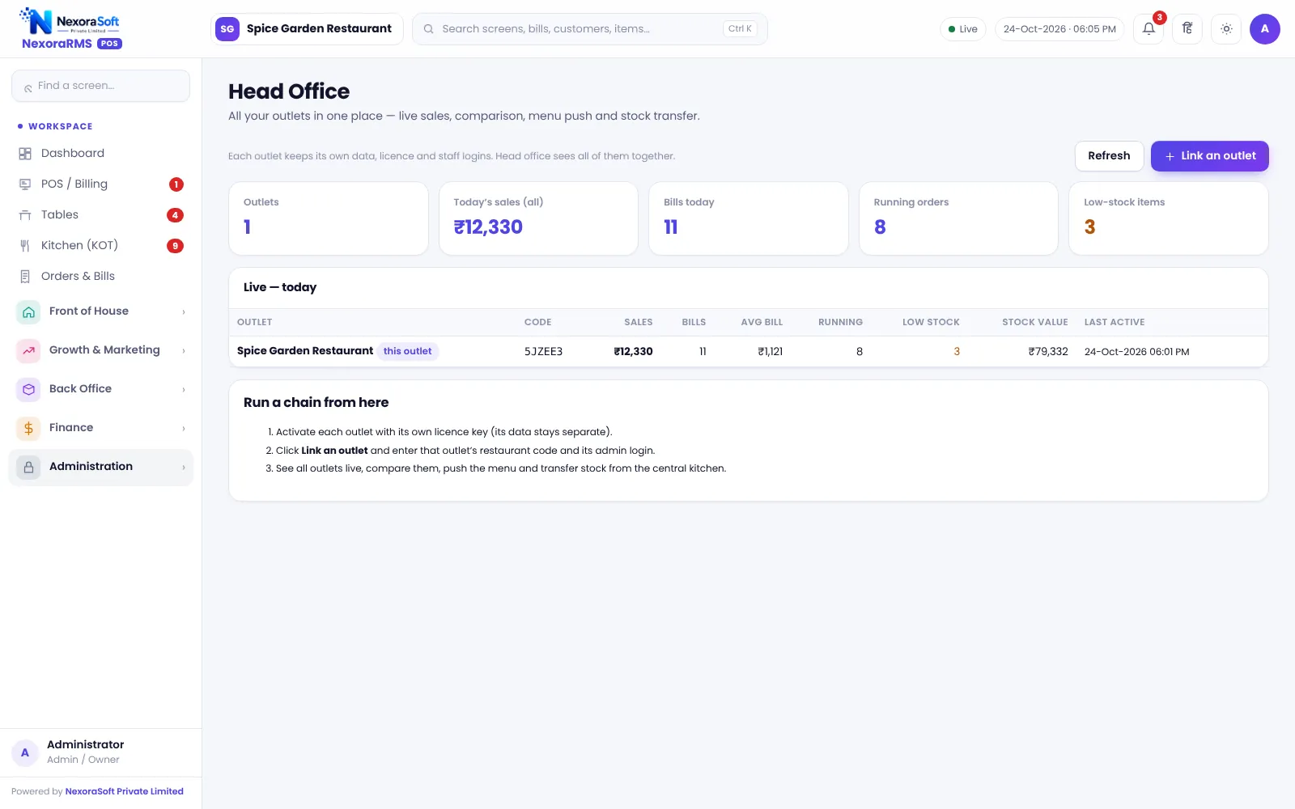Click the Orders & Bills receipt icon

click(x=25, y=277)
